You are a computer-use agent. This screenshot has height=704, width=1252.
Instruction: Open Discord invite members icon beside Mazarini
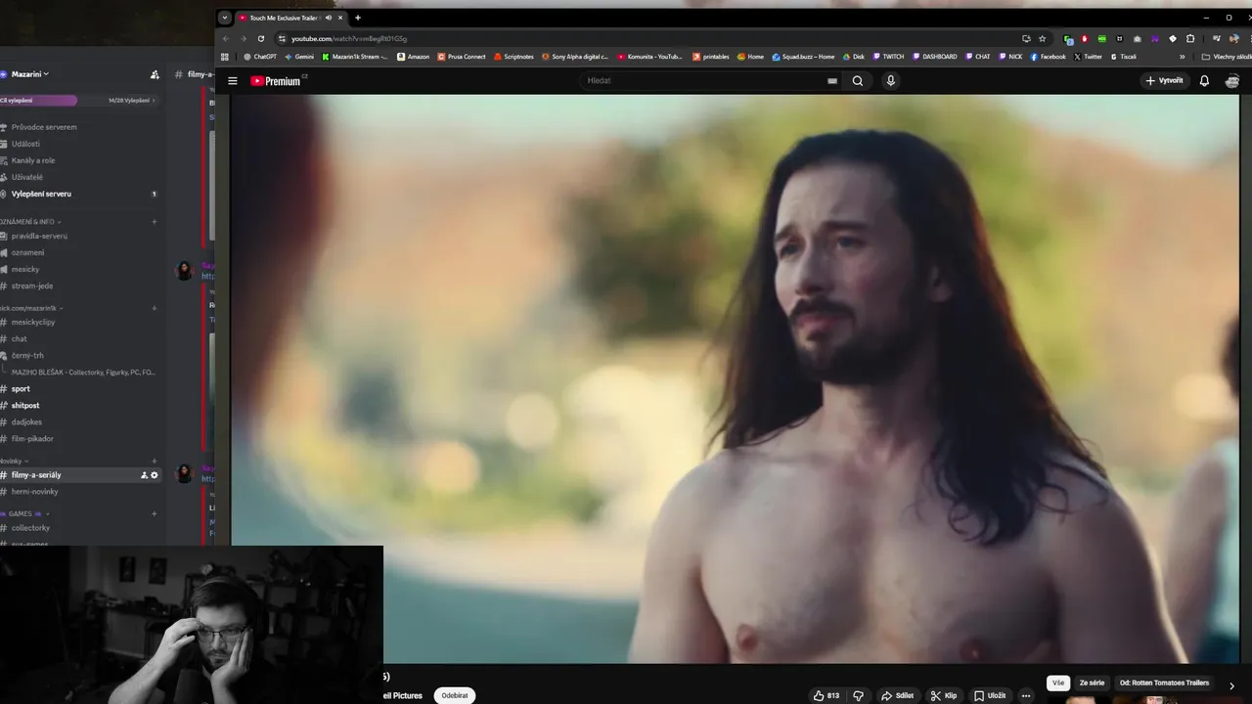pos(155,74)
